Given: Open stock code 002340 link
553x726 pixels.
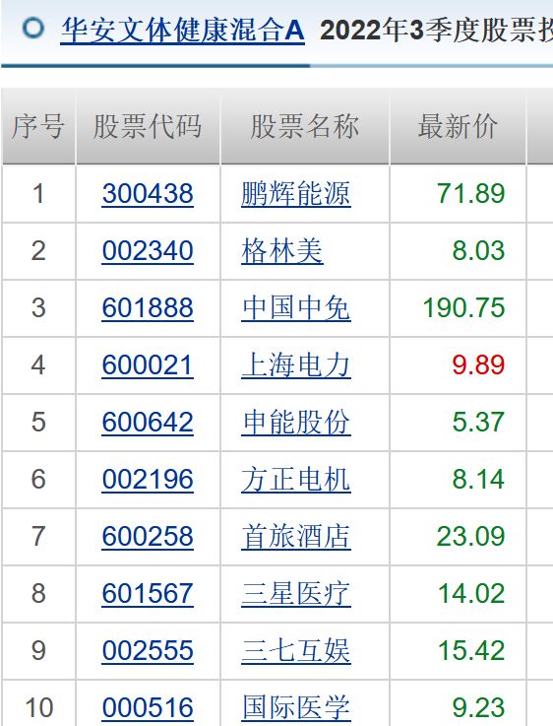Looking at the screenshot, I should (x=148, y=250).
